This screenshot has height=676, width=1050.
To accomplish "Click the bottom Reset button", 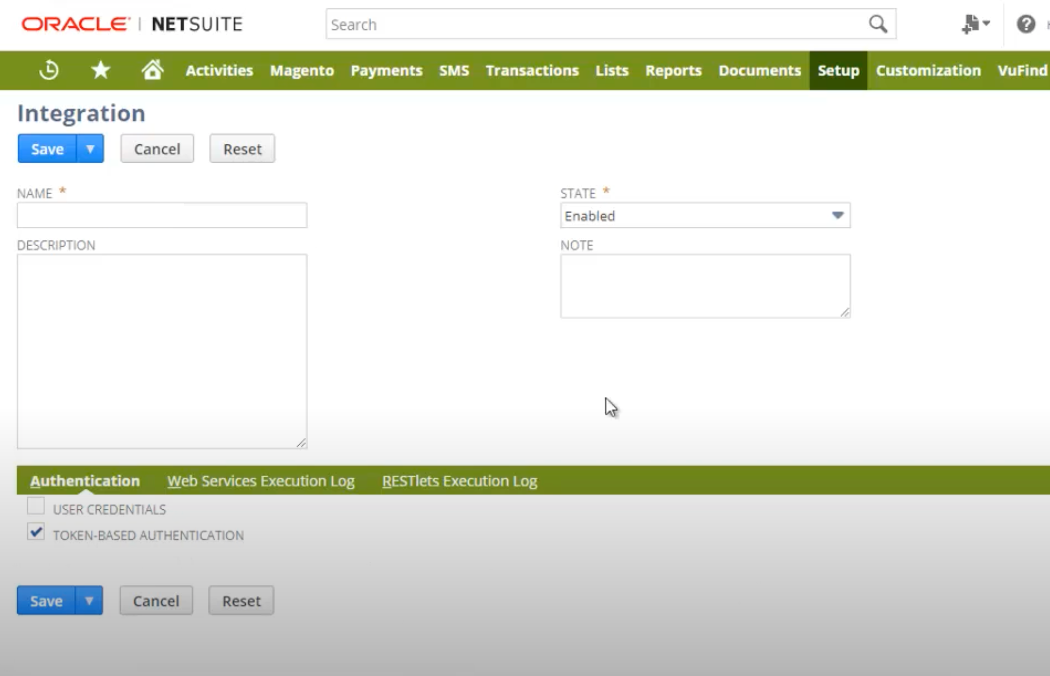I will (241, 601).
